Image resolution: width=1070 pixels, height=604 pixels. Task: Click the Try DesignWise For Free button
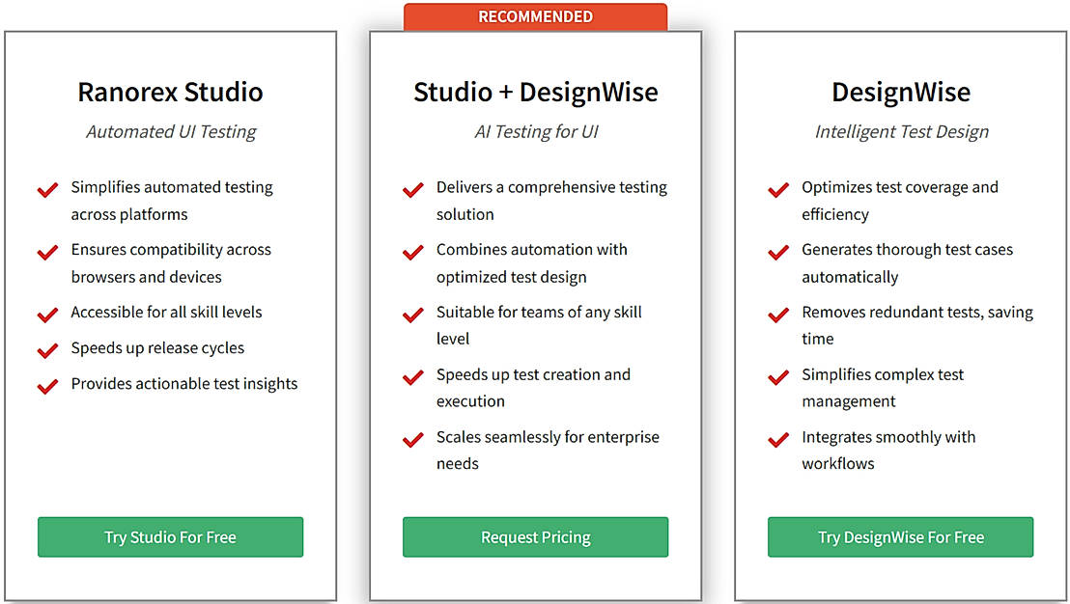tap(900, 537)
